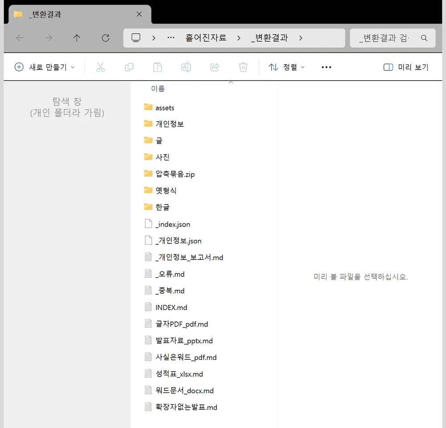The image size is (446, 428).
Task: Expand chevron after the PC icon
Action: [154, 38]
